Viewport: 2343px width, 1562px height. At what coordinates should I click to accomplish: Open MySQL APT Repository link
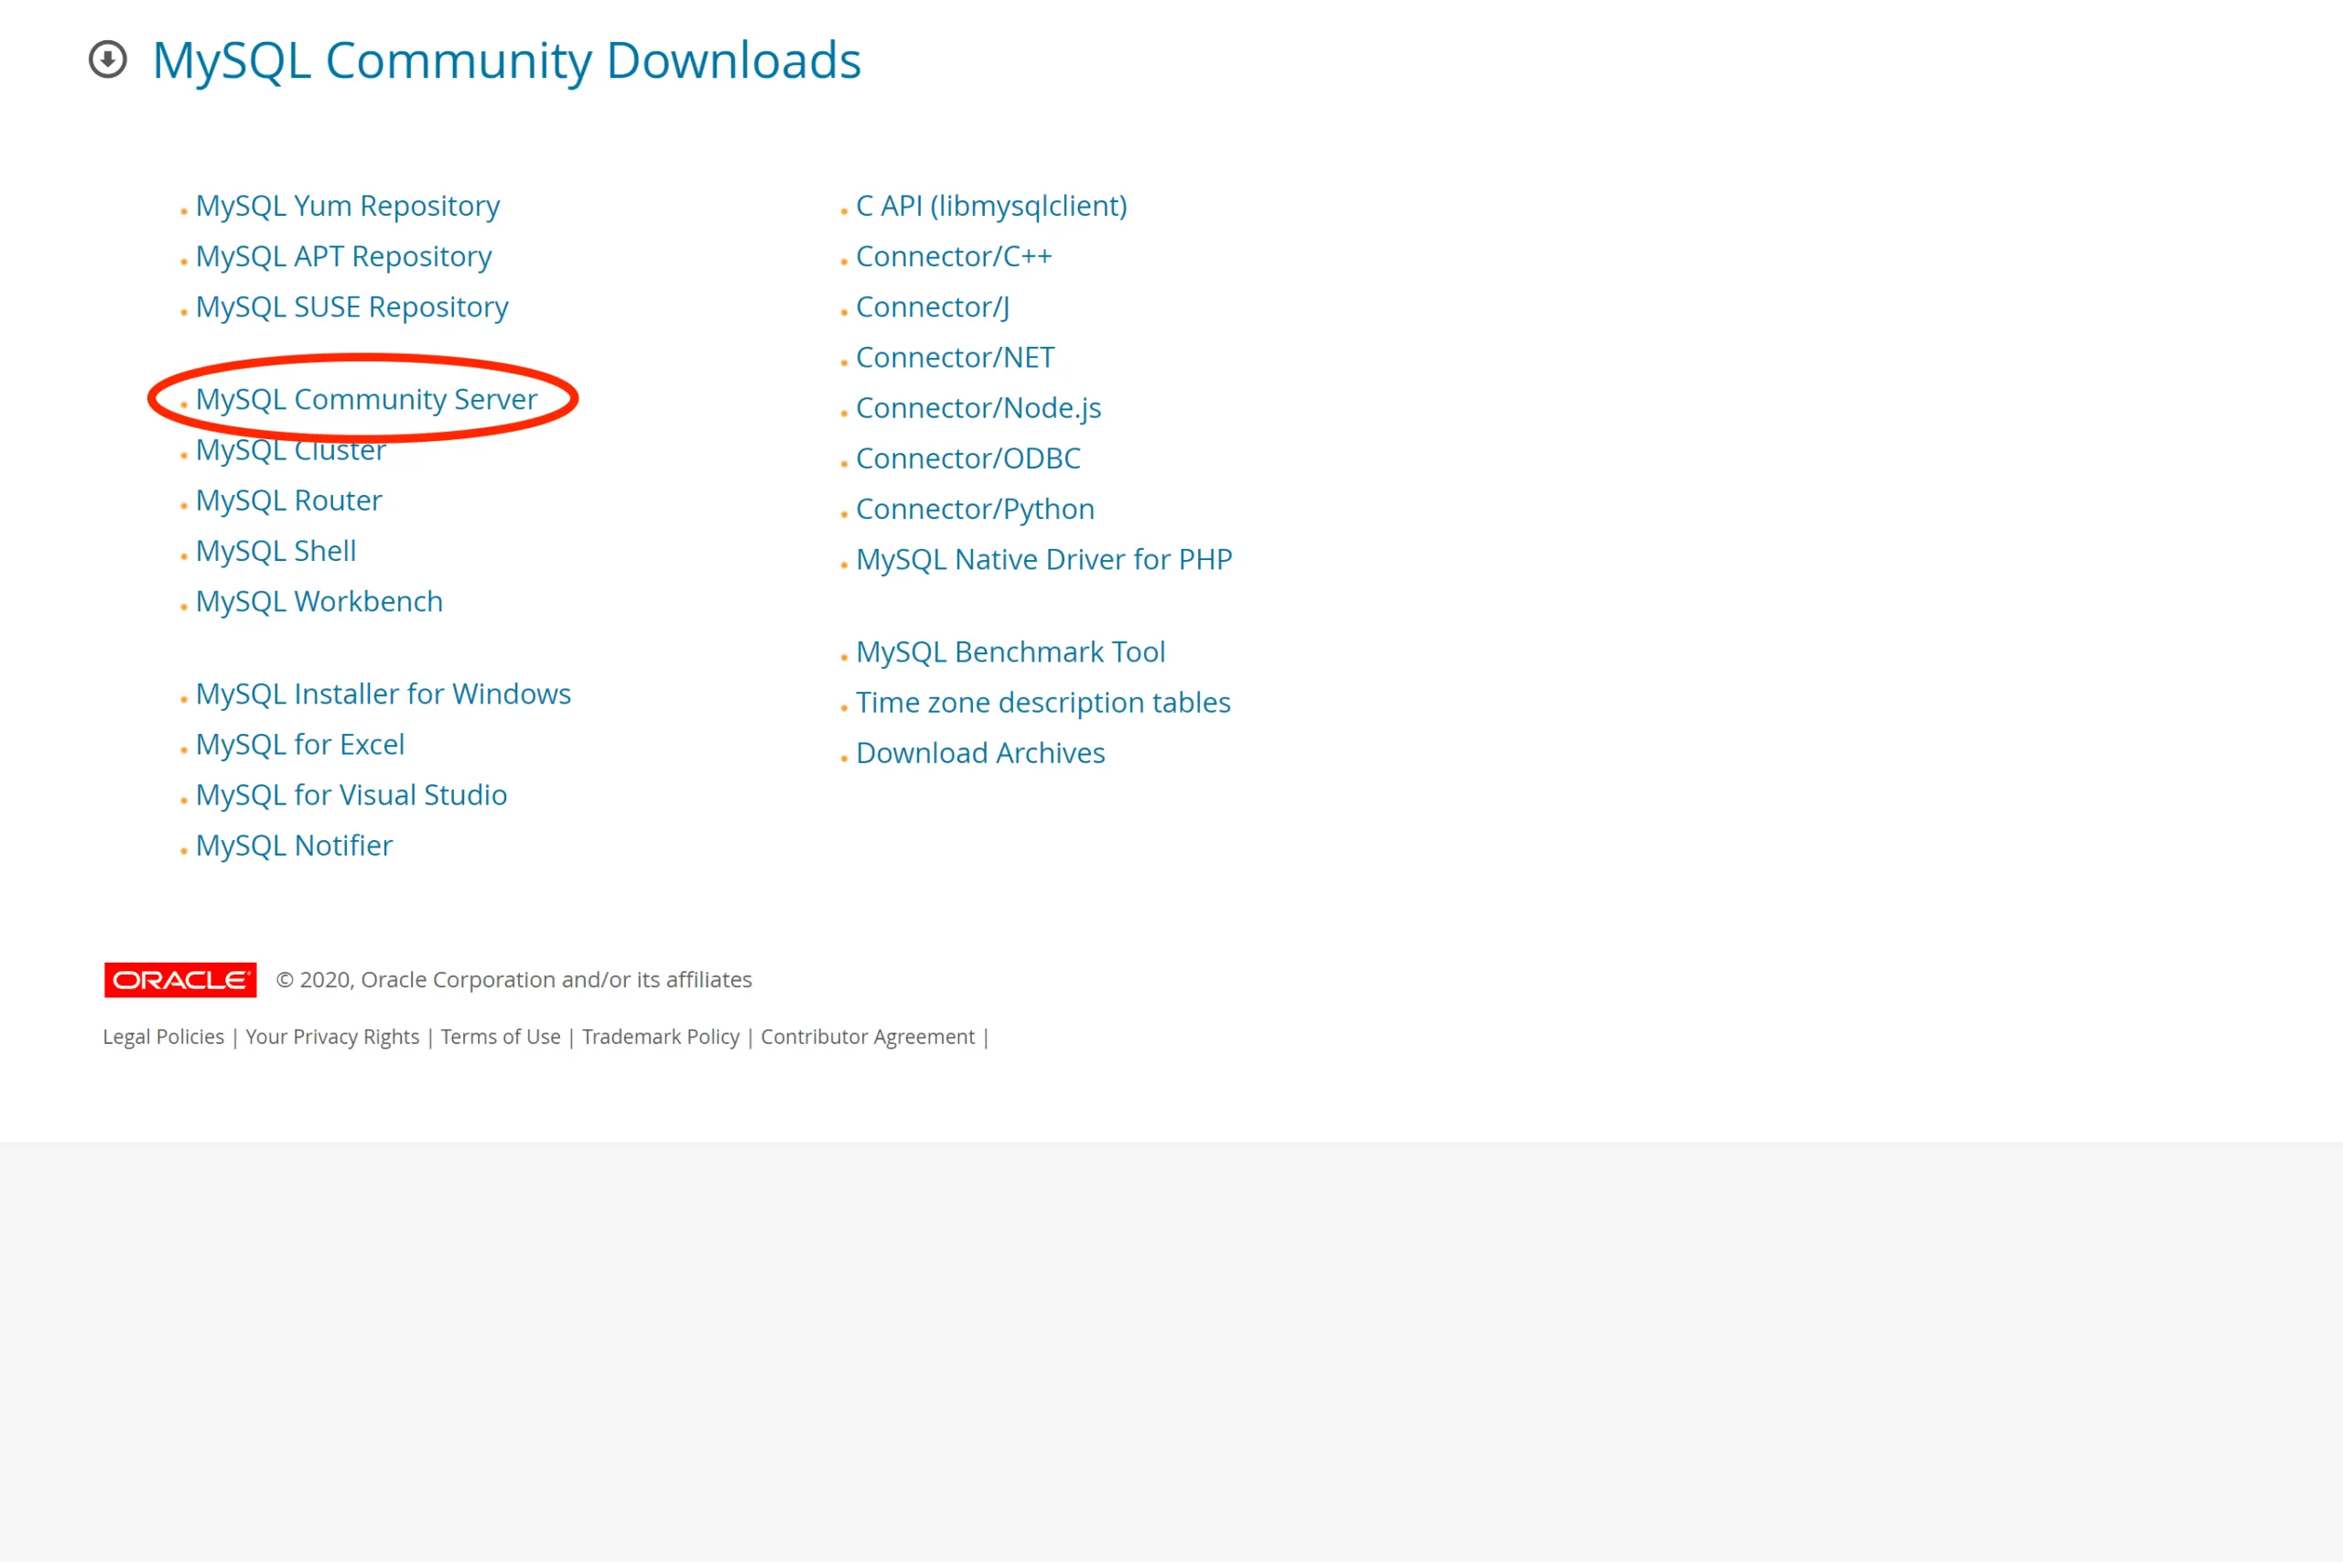click(344, 256)
